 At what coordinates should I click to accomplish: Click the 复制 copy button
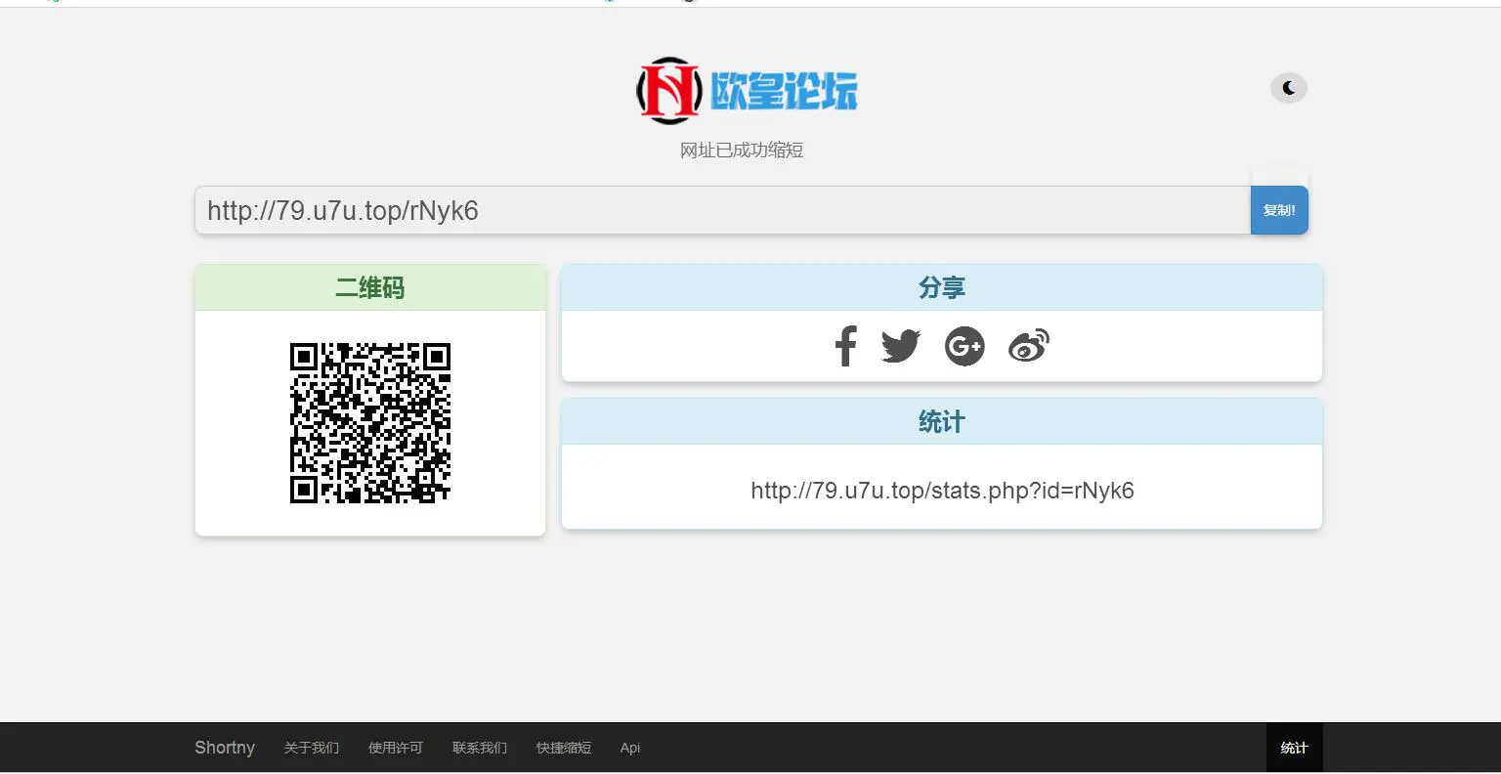[x=1278, y=209]
